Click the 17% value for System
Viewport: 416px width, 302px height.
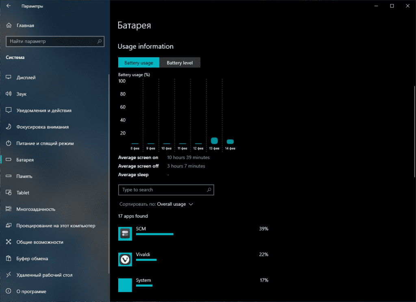(264, 280)
